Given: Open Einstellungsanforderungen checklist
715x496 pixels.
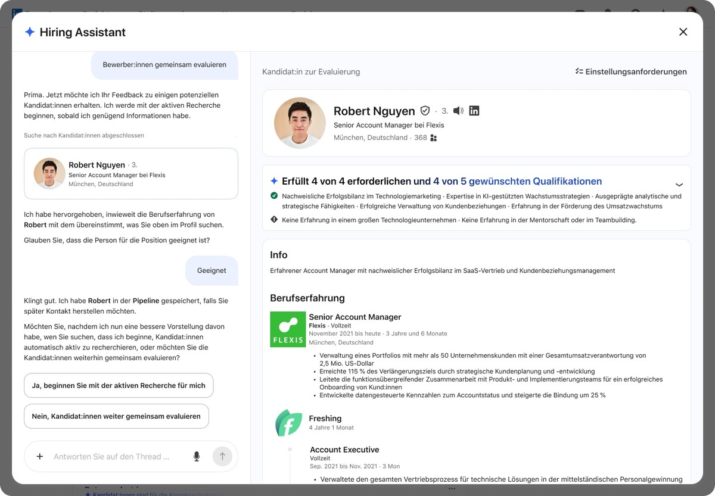Looking at the screenshot, I should (x=631, y=71).
